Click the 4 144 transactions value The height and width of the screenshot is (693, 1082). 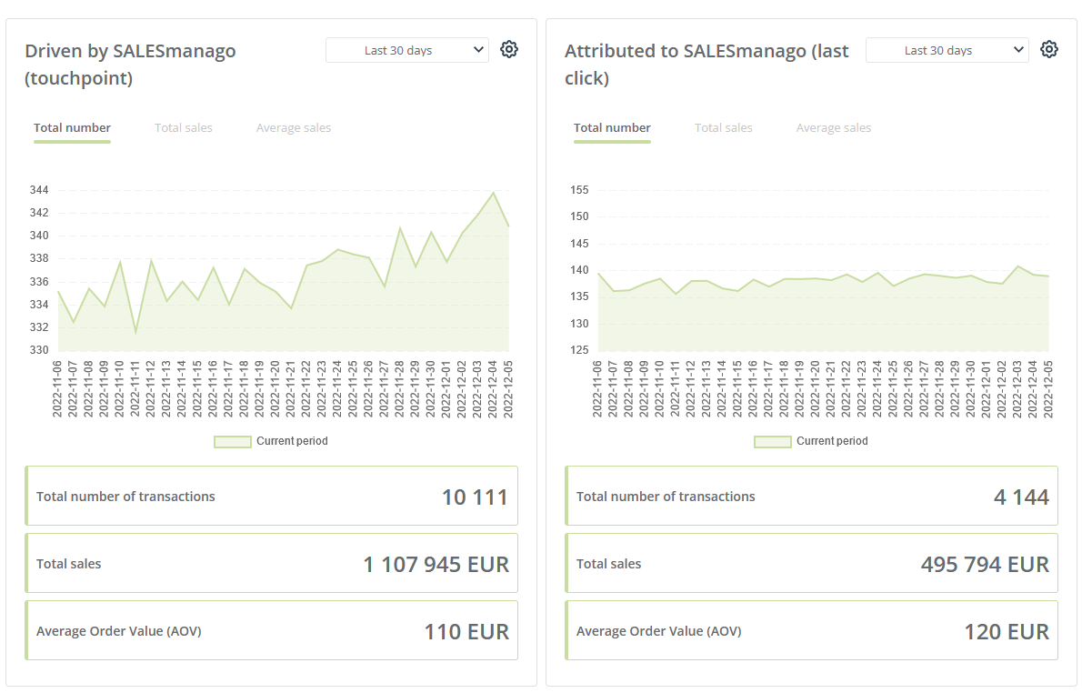(x=1021, y=497)
